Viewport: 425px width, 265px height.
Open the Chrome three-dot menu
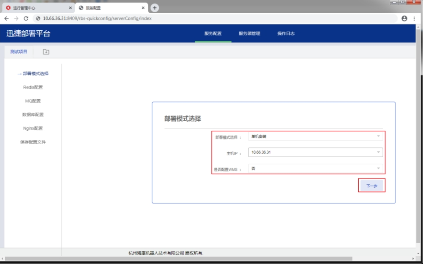click(x=414, y=18)
